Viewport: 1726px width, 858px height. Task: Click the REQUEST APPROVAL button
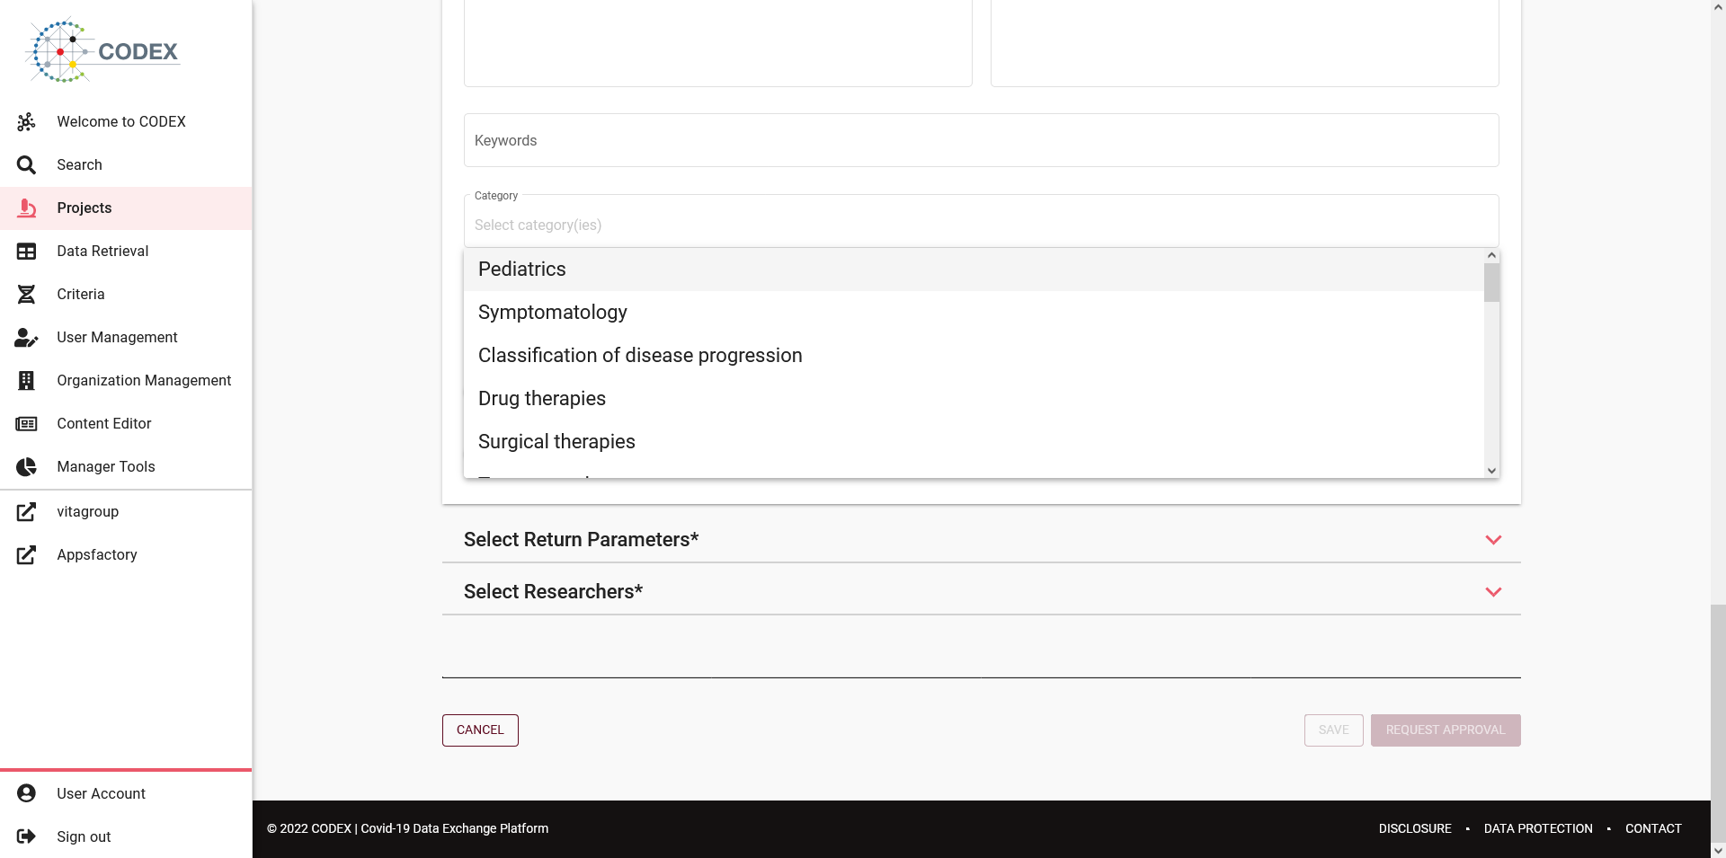(1446, 730)
